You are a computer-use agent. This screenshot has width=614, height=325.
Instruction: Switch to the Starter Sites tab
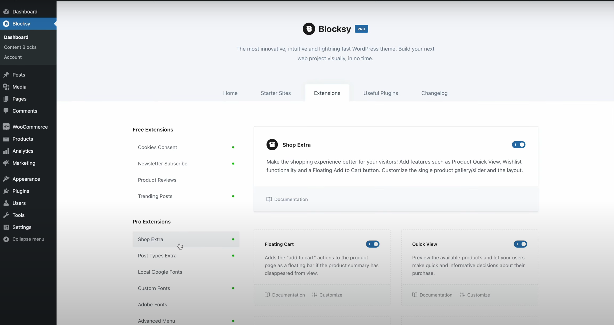[x=276, y=93]
